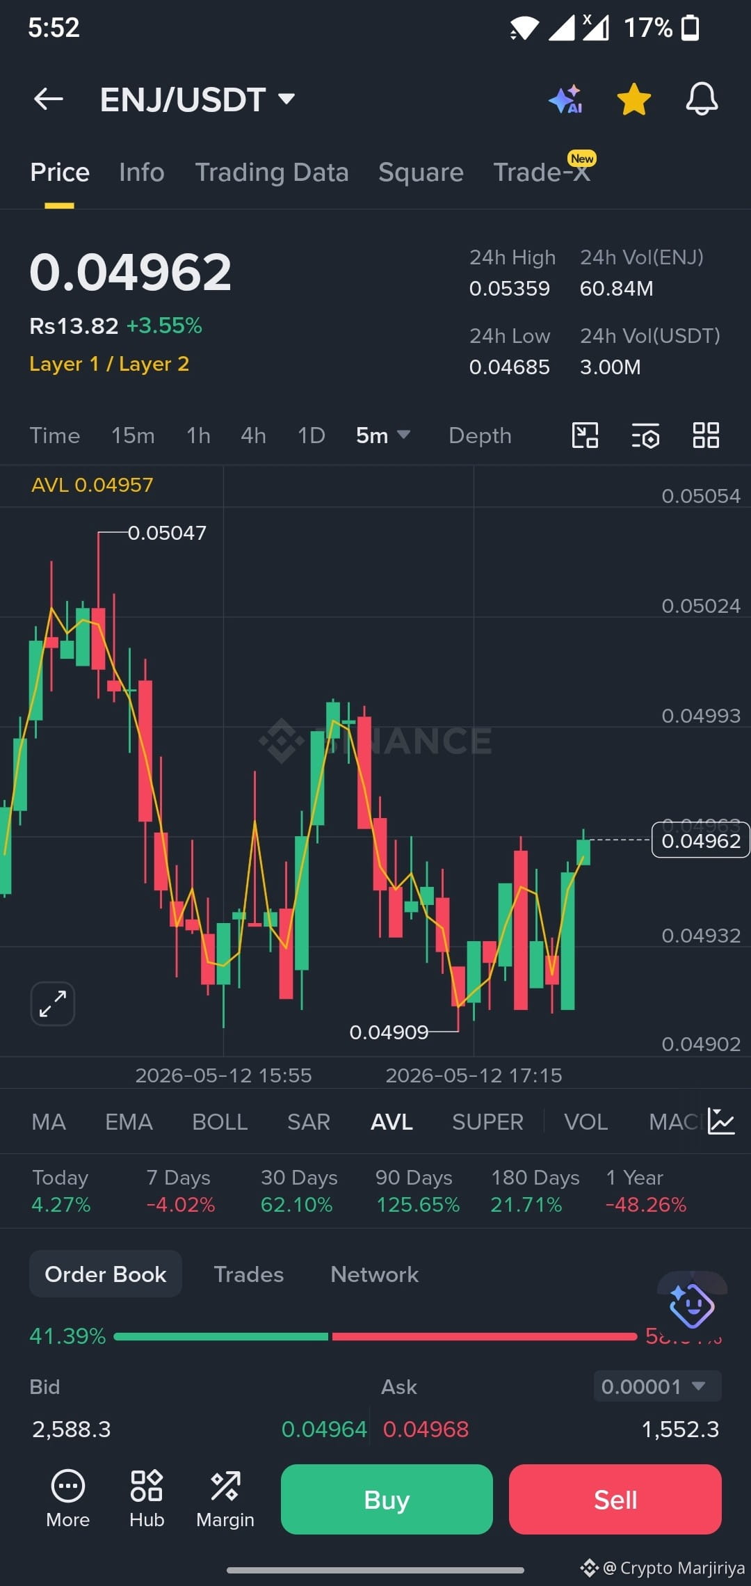
Task: Tap the 180 Days 21.71% performance
Action: click(x=535, y=1191)
